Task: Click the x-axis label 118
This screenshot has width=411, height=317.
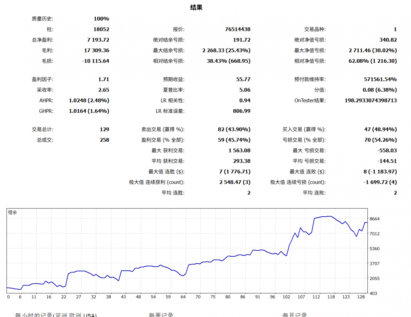Action: pos(331,297)
